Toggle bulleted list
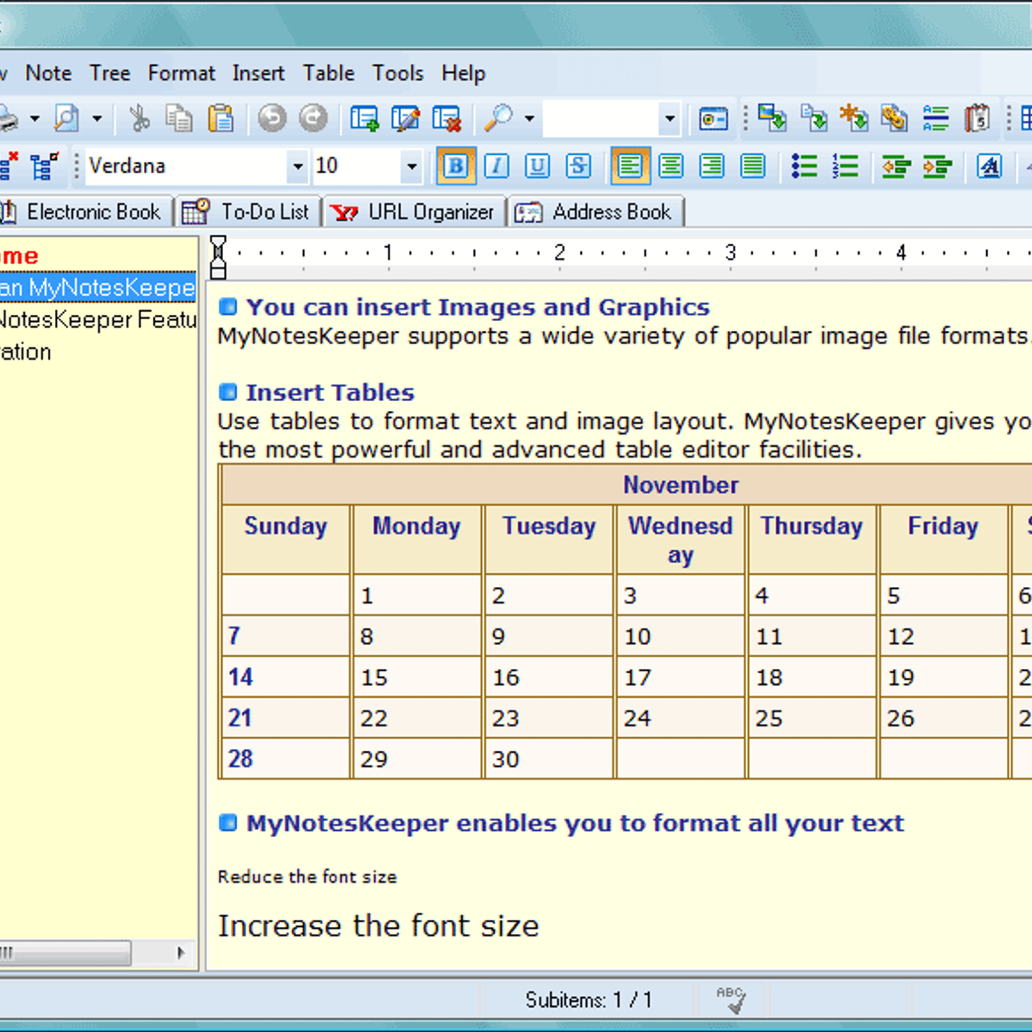The image size is (1032, 1032). (804, 166)
